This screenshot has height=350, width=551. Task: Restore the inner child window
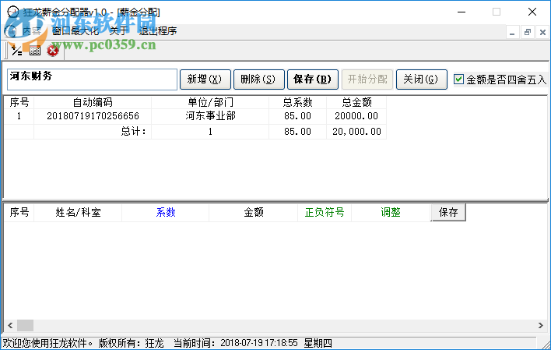coord(527,33)
